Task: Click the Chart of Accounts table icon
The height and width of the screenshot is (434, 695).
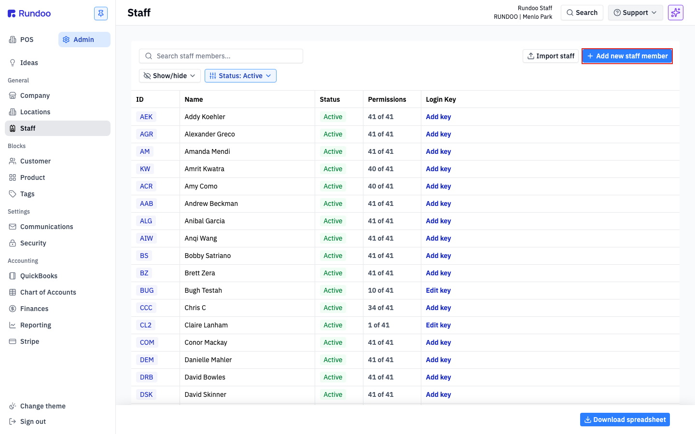Action: click(13, 292)
